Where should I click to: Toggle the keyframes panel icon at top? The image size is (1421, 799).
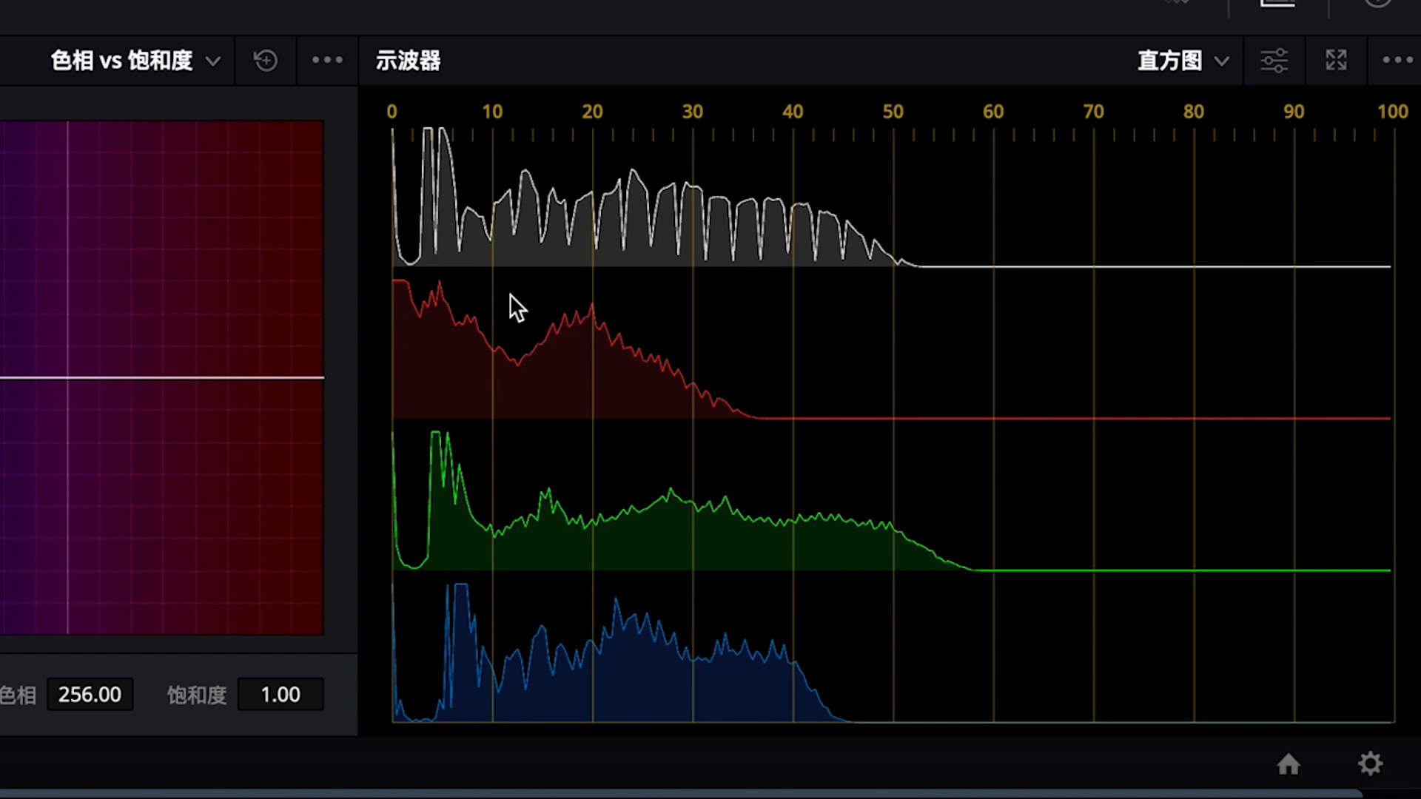click(1177, 3)
